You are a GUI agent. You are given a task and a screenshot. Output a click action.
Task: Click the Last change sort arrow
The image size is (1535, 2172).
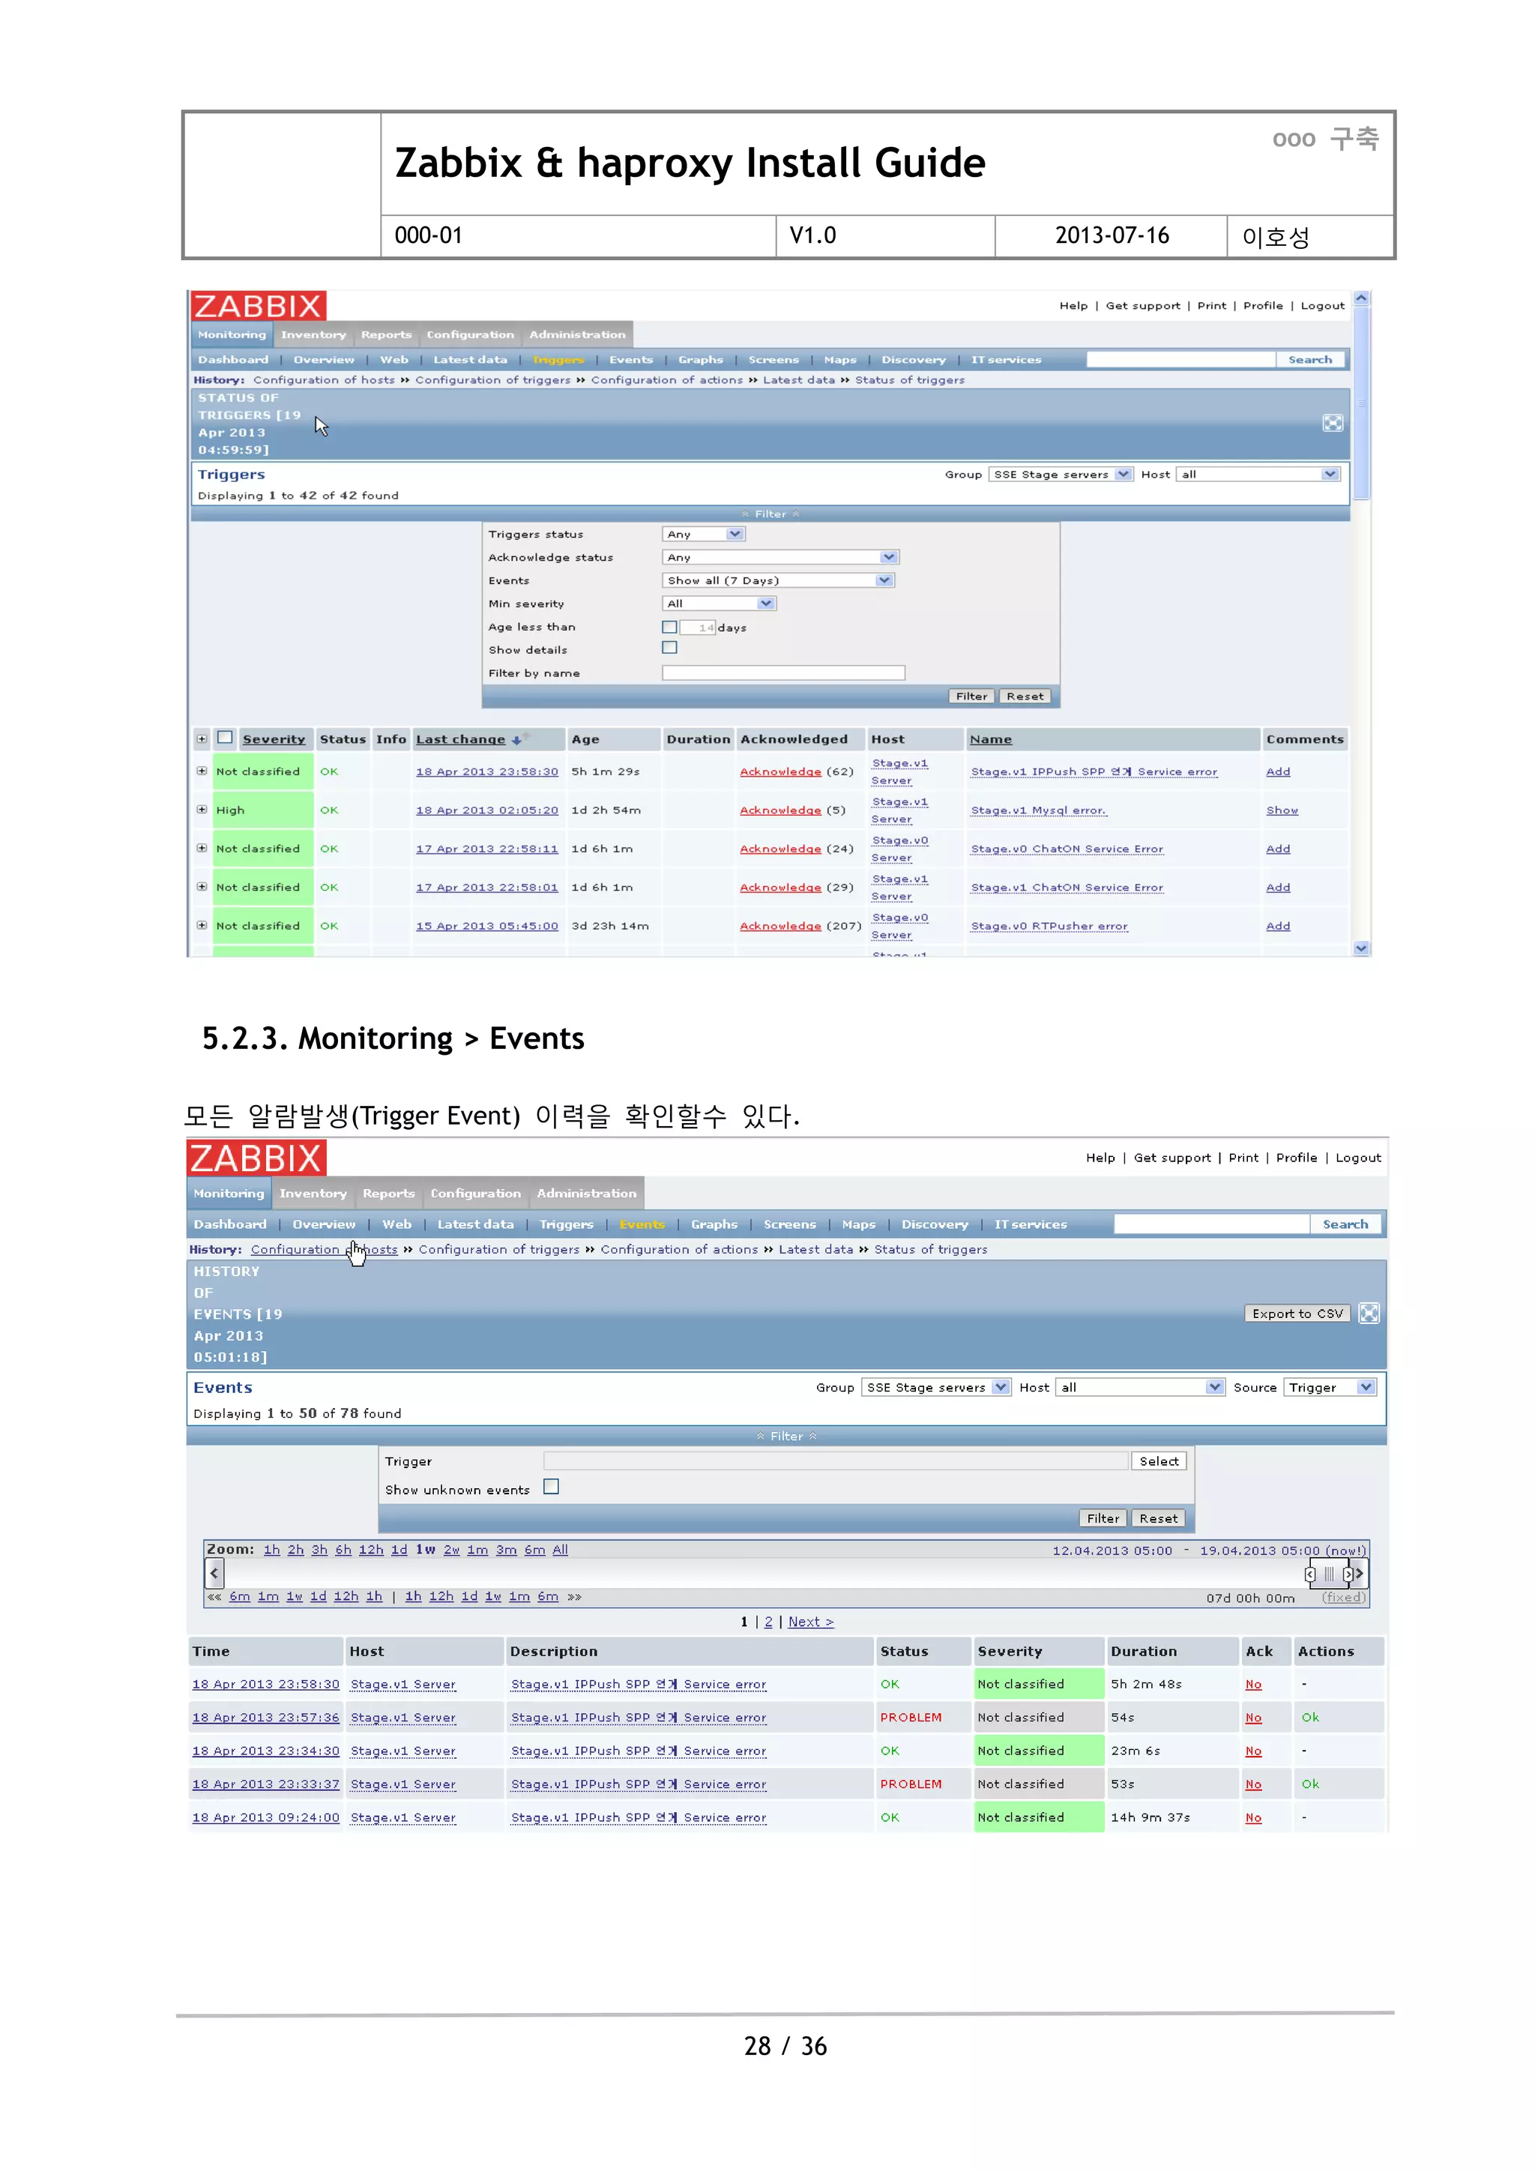(x=516, y=740)
